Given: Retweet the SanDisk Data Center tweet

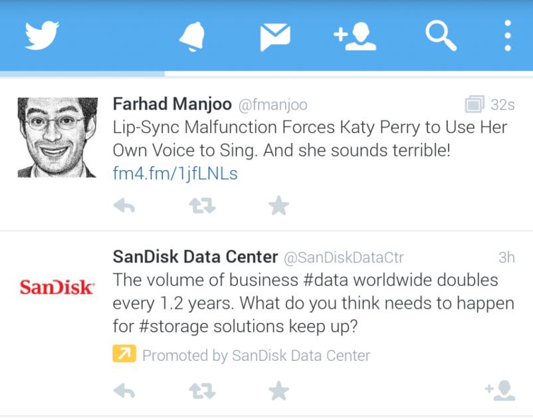Looking at the screenshot, I should 202,391.
